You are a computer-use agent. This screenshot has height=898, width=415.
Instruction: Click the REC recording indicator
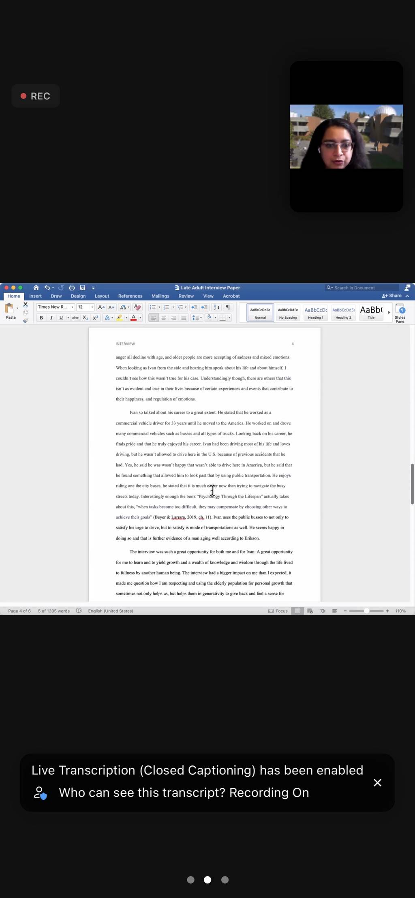(36, 96)
